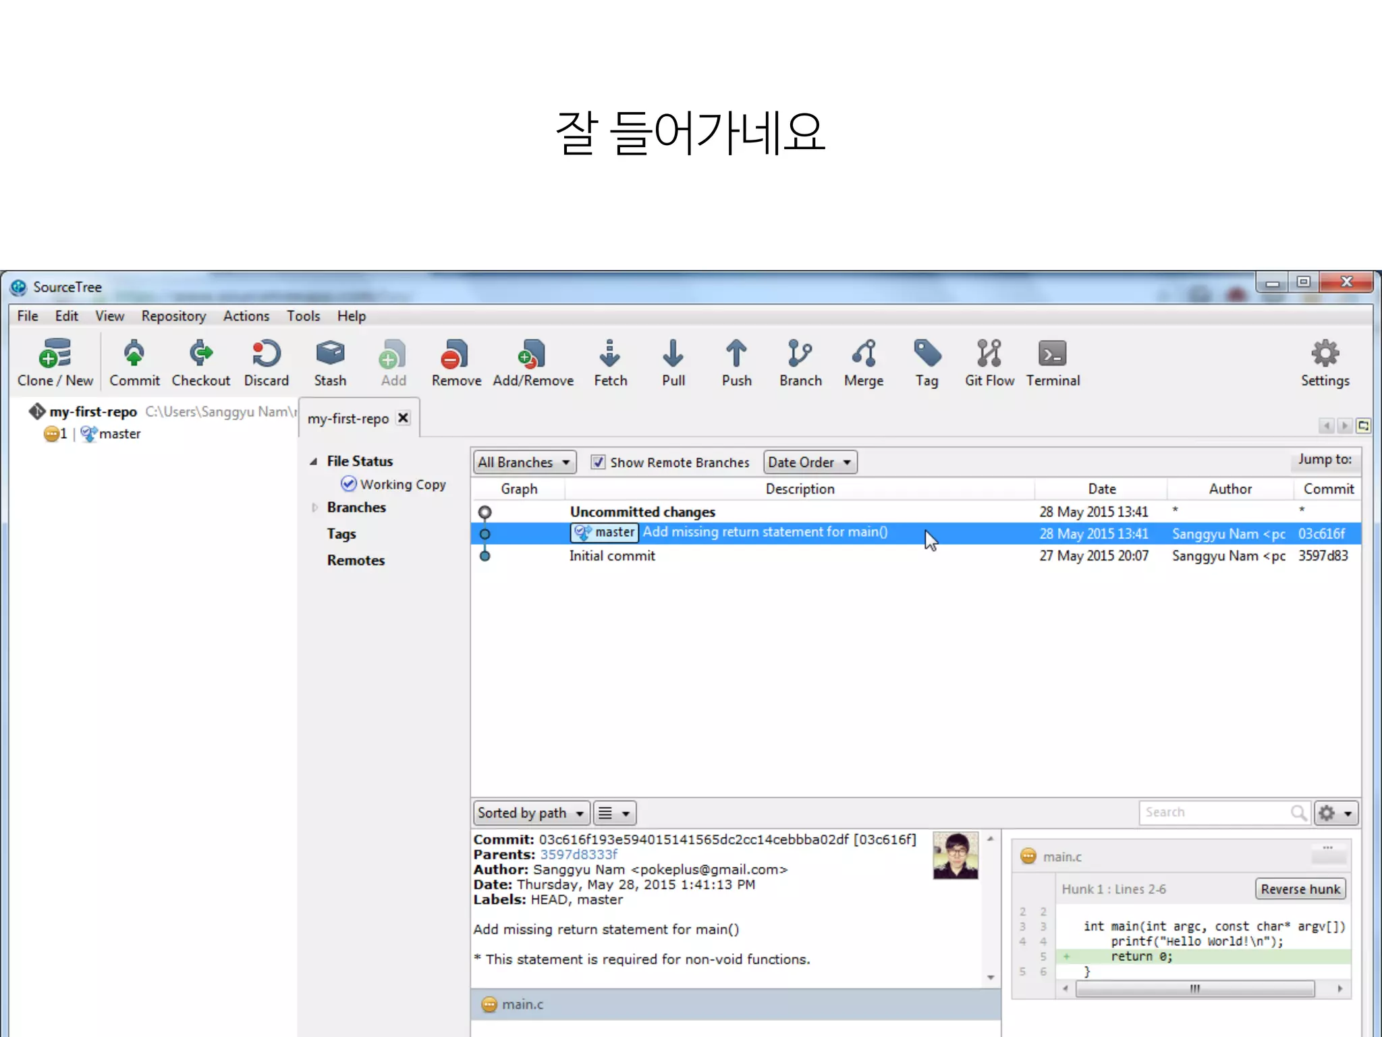Click tab scroll left arrow
Viewport: 1382px width, 1037px height.
(1327, 425)
